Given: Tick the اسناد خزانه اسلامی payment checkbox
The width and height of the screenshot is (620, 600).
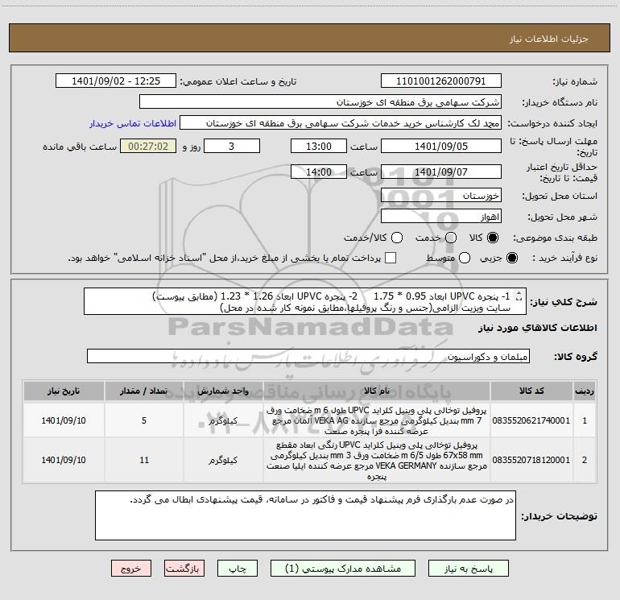Looking at the screenshot, I should [x=391, y=258].
